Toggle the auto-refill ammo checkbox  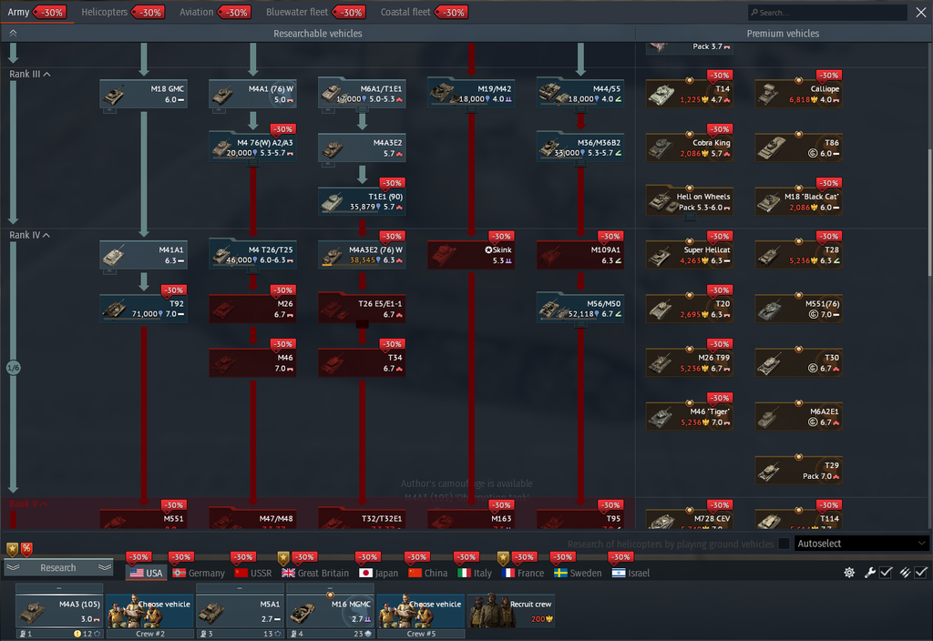(x=921, y=572)
